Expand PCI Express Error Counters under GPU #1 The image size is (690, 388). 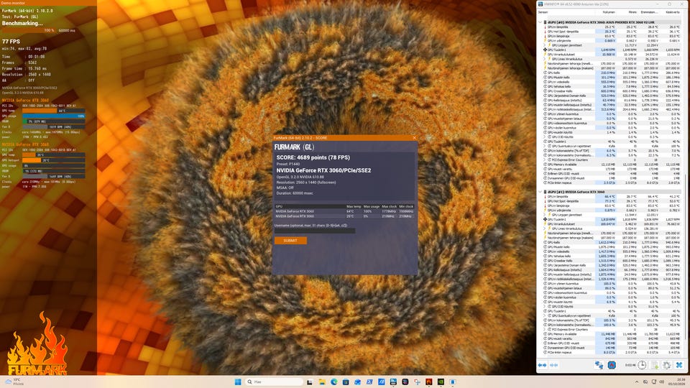(x=546, y=329)
